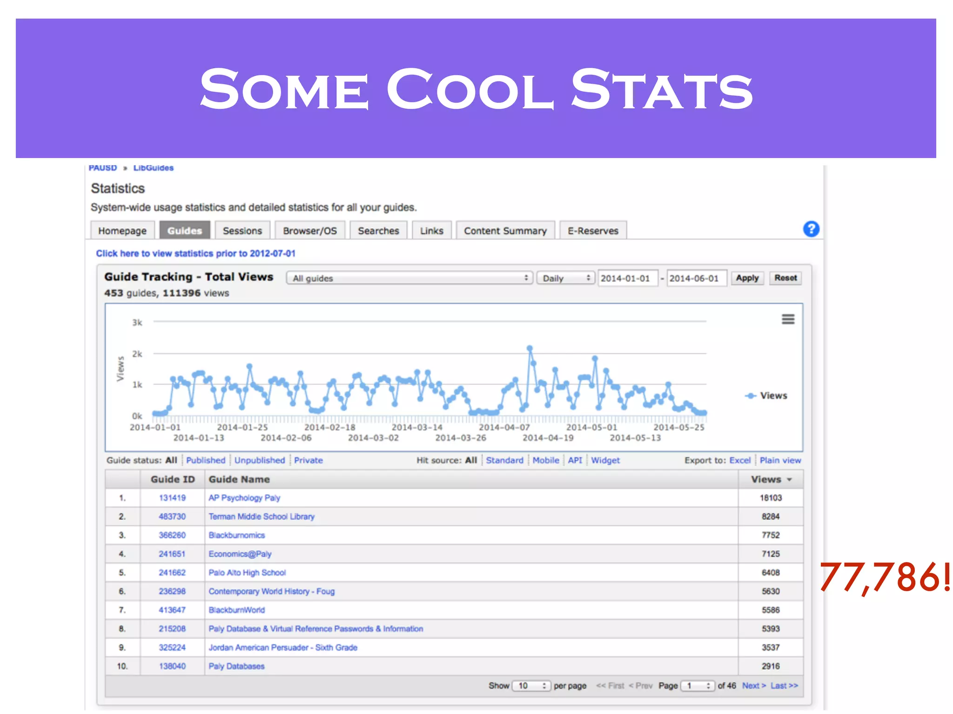
Task: Select the Guides tab
Action: click(185, 231)
